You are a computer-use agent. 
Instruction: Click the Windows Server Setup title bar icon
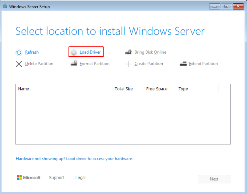tap(5, 6)
